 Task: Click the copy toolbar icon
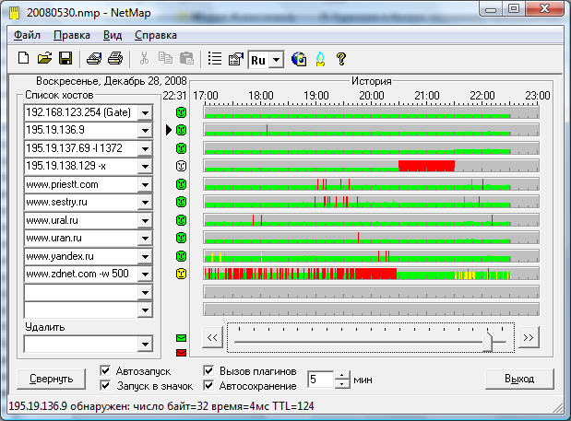tap(165, 58)
